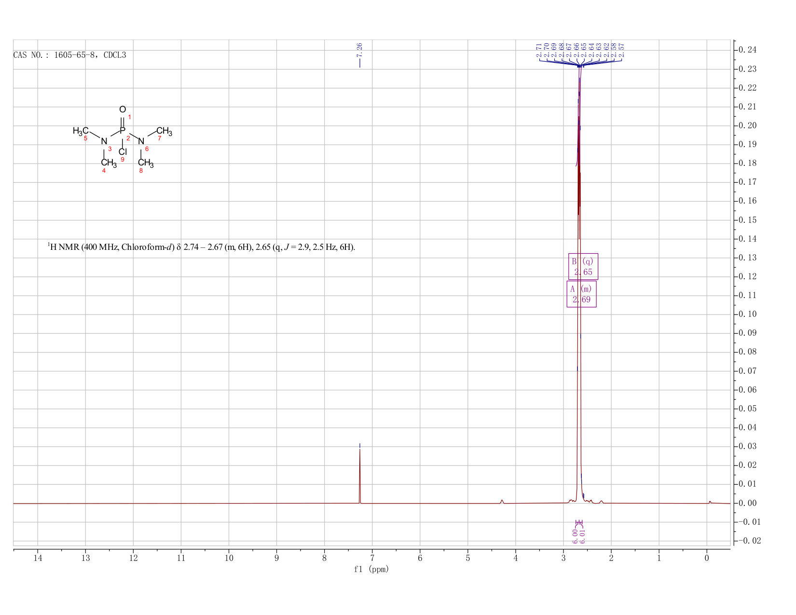The height and width of the screenshot is (615, 796).
Task: Click the integral value 6.00 below baseline
Action: pyautogui.click(x=575, y=536)
